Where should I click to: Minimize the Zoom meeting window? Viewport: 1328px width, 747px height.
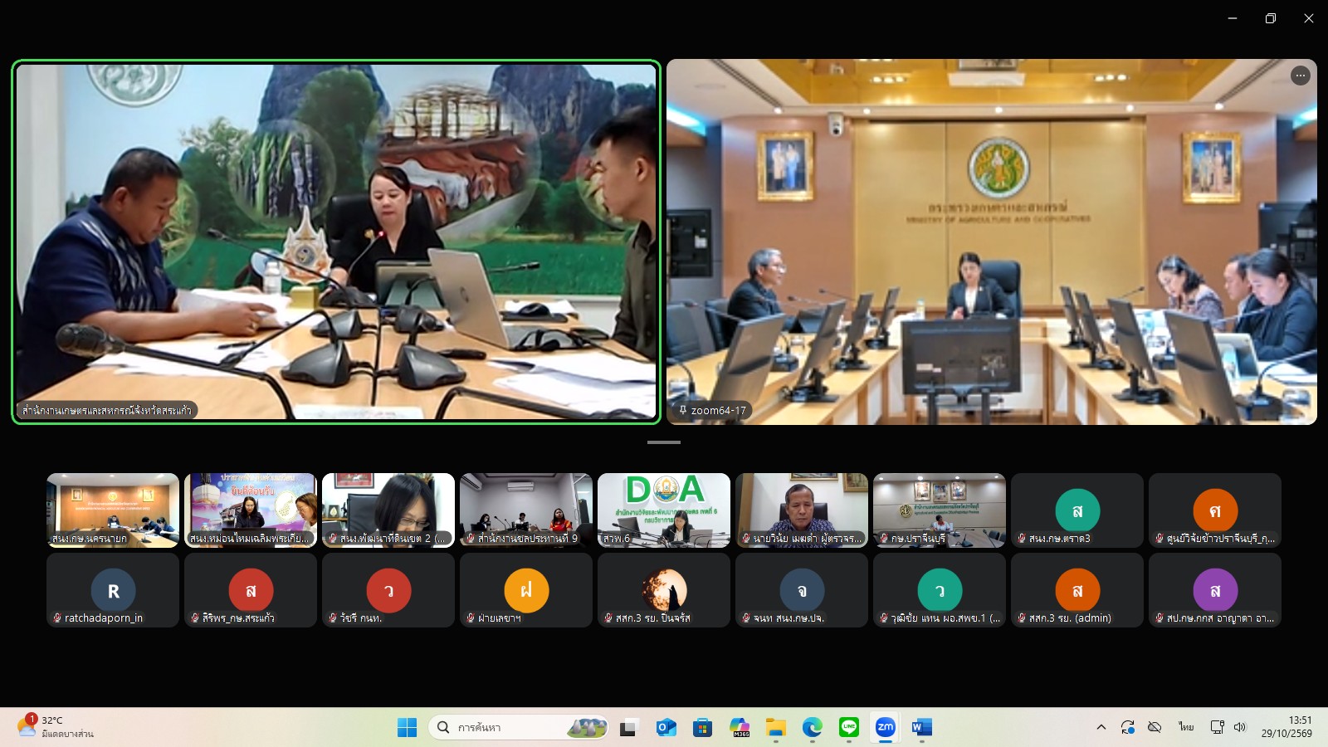click(x=1233, y=18)
